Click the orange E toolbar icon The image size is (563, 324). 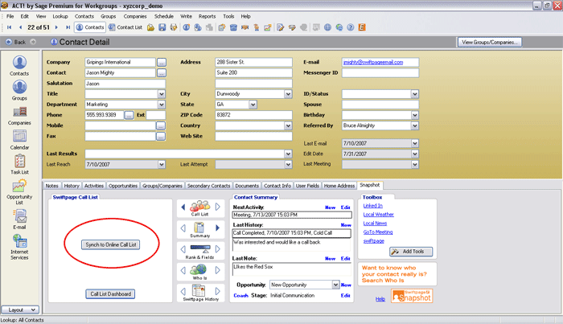click(x=362, y=27)
